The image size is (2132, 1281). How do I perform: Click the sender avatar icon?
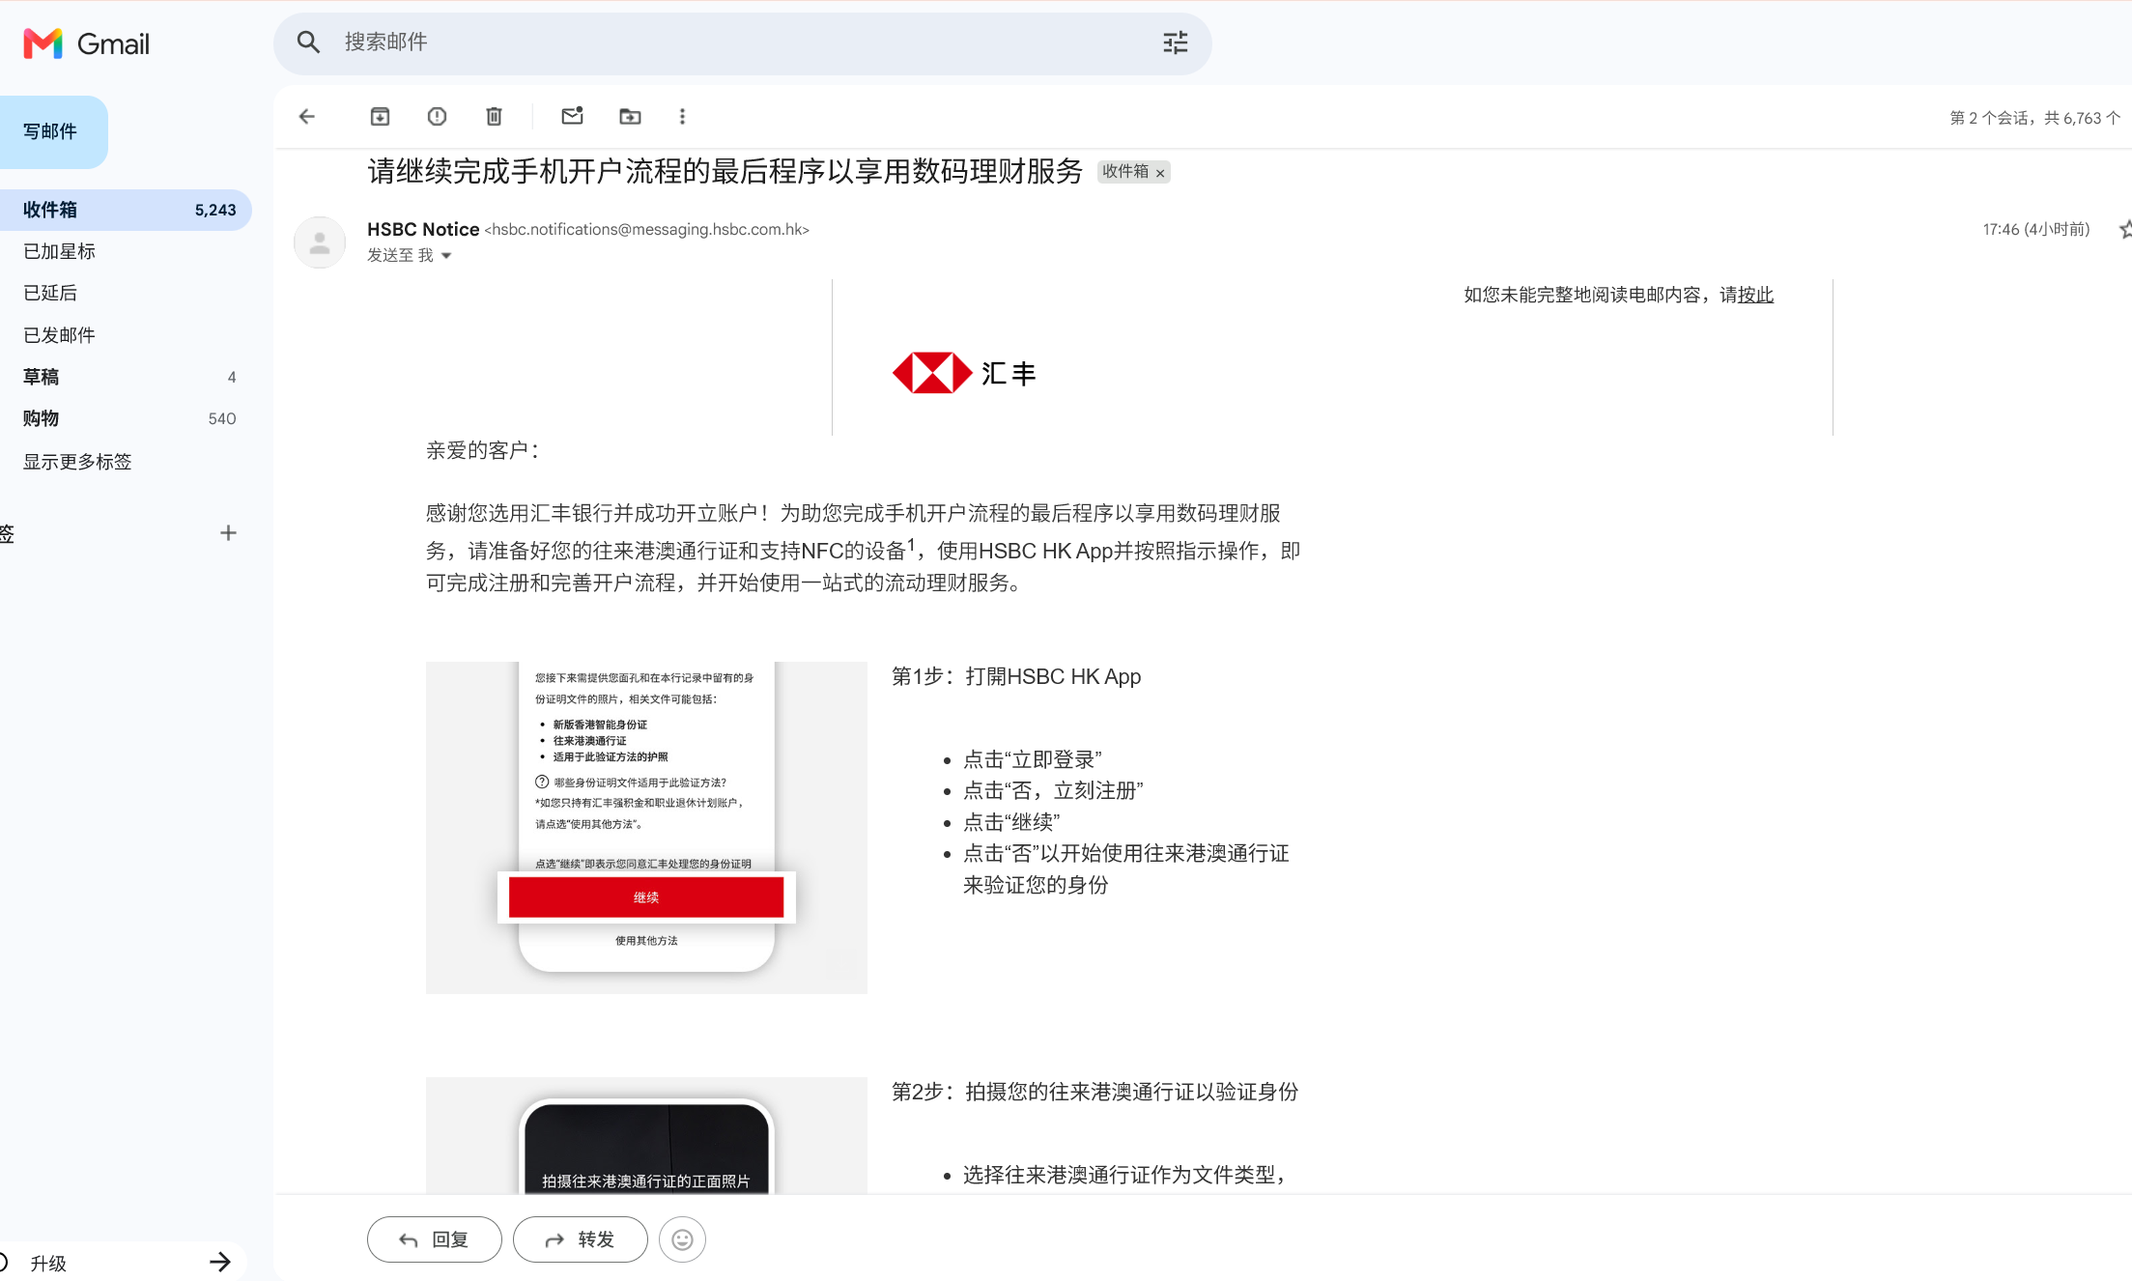[320, 242]
